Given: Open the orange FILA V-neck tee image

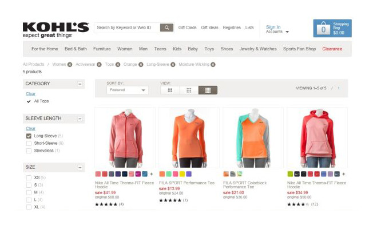Looking at the screenshot, I should tap(189, 138).
